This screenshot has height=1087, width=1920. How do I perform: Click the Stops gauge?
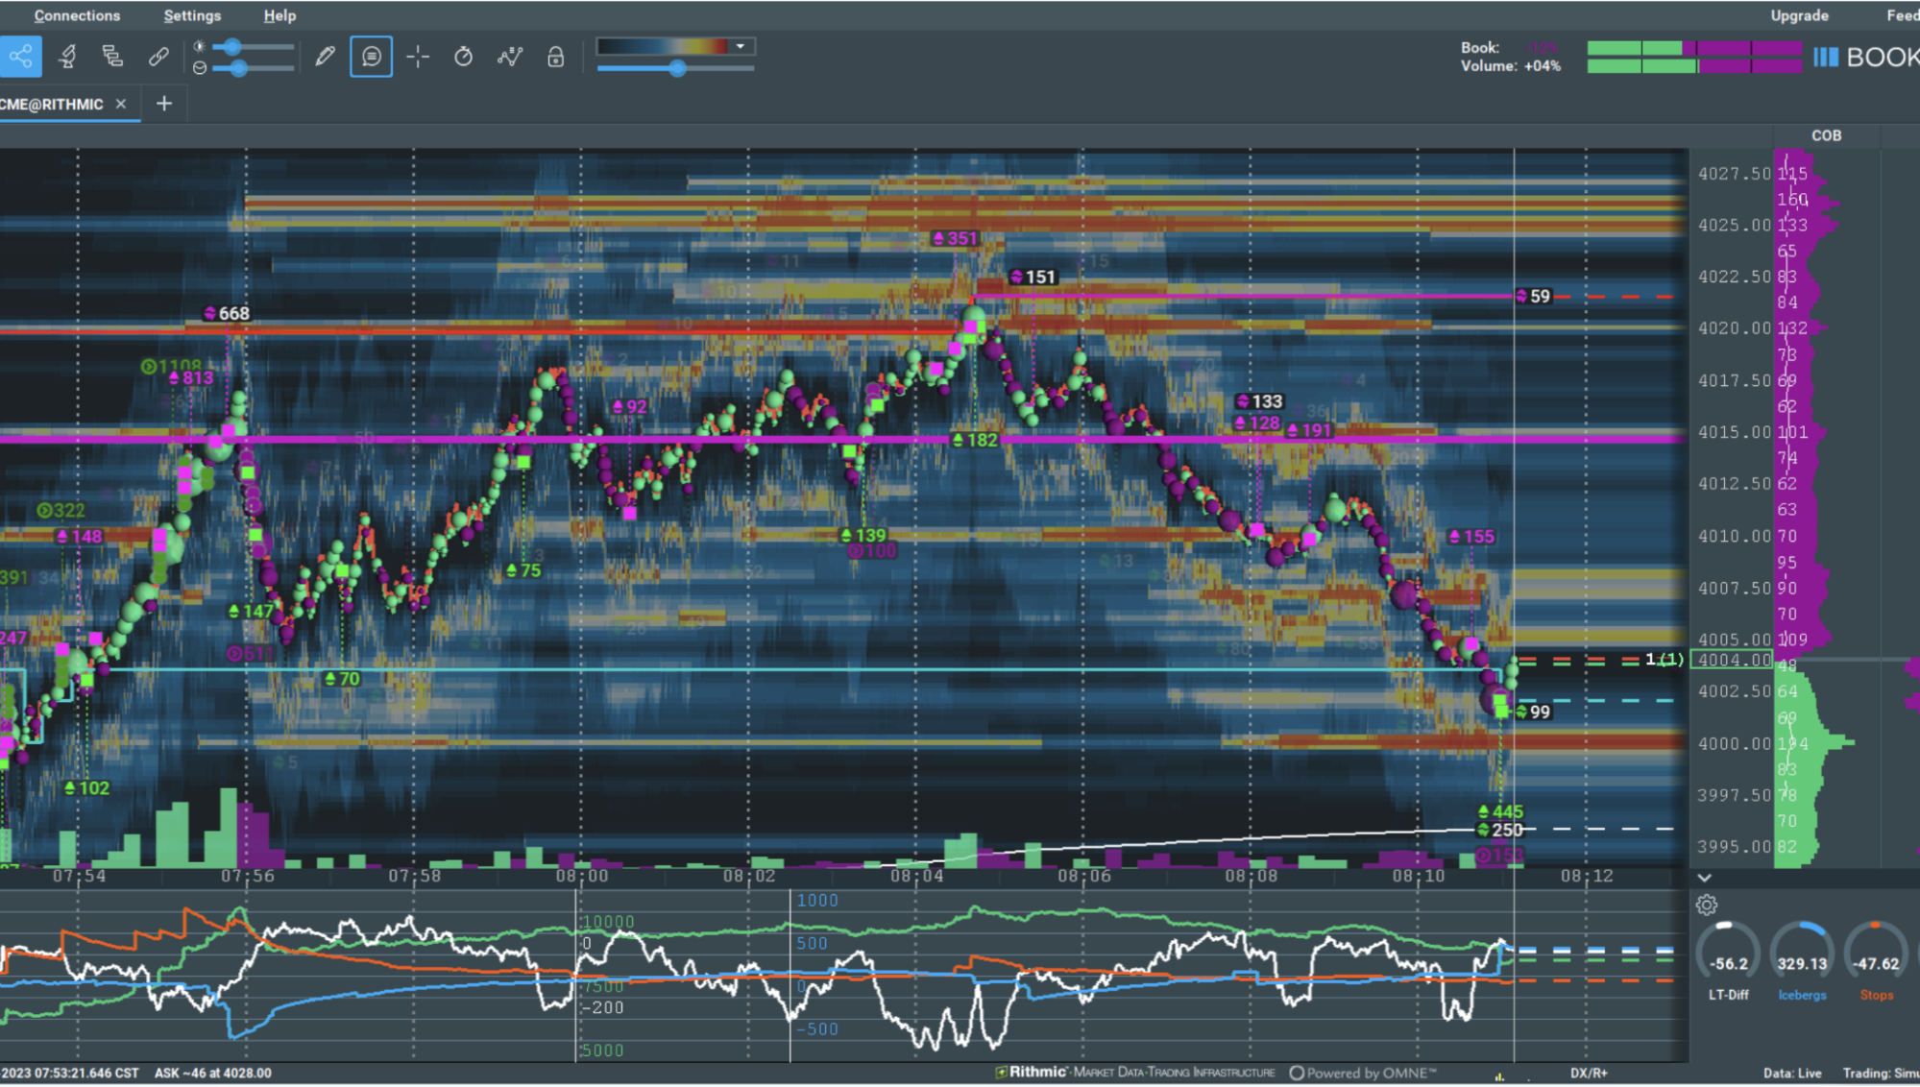click(1876, 961)
